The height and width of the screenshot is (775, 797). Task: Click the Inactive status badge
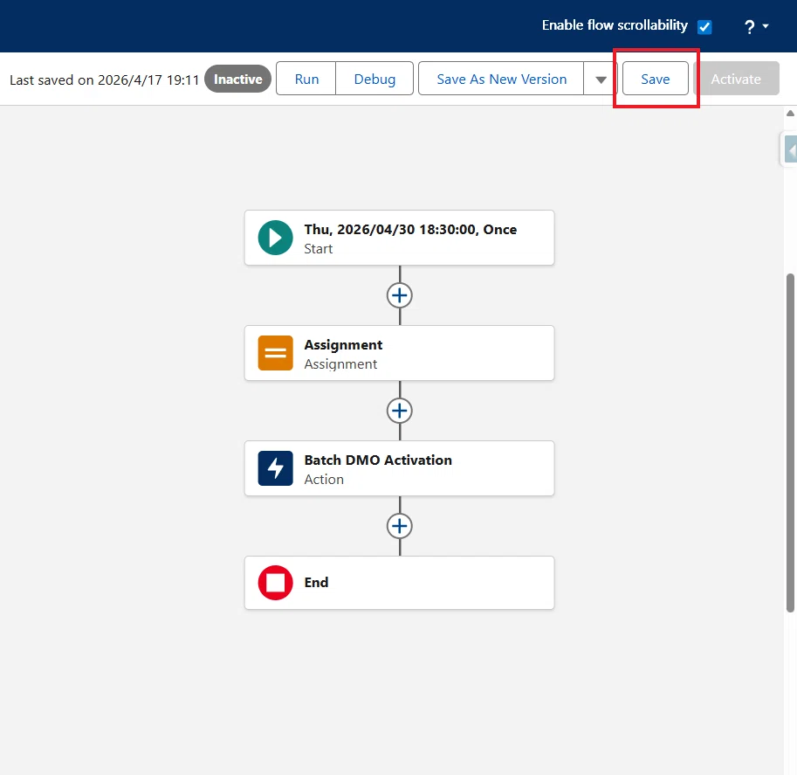pos(238,79)
